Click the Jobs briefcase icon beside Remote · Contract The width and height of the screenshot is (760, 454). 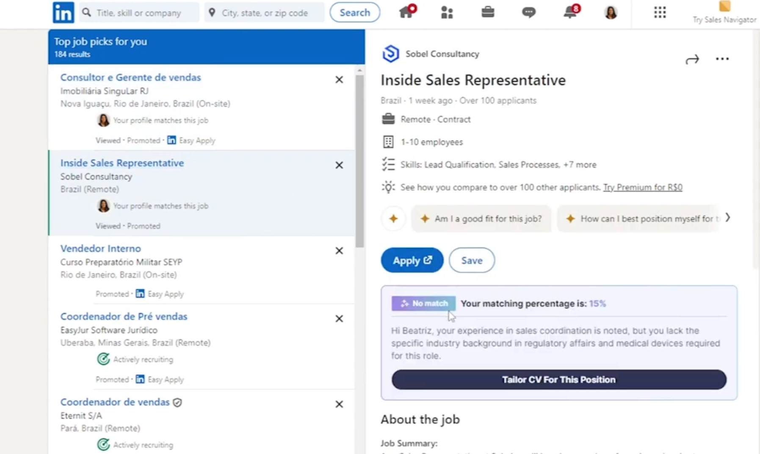[x=388, y=119]
